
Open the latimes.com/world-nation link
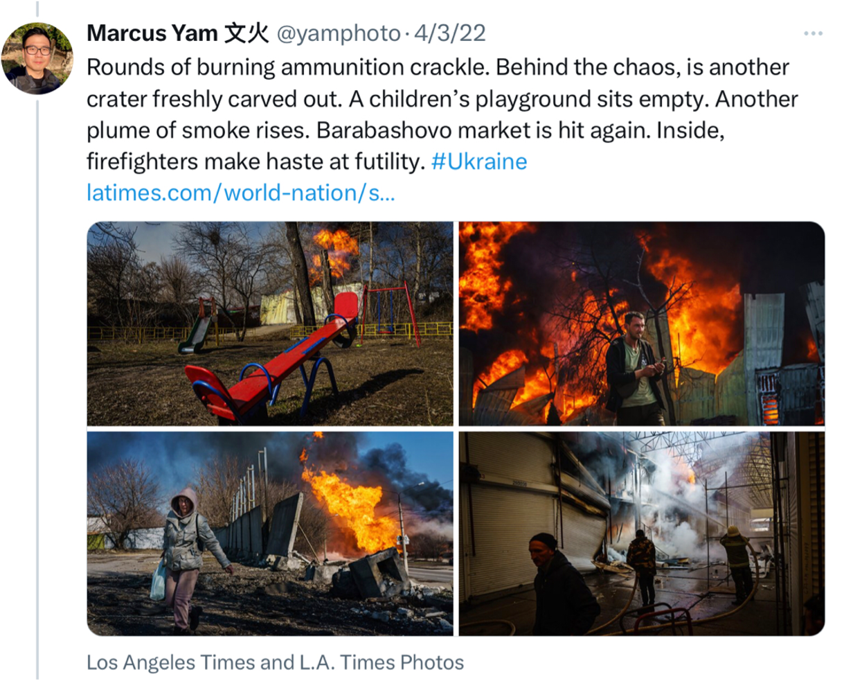coord(240,193)
